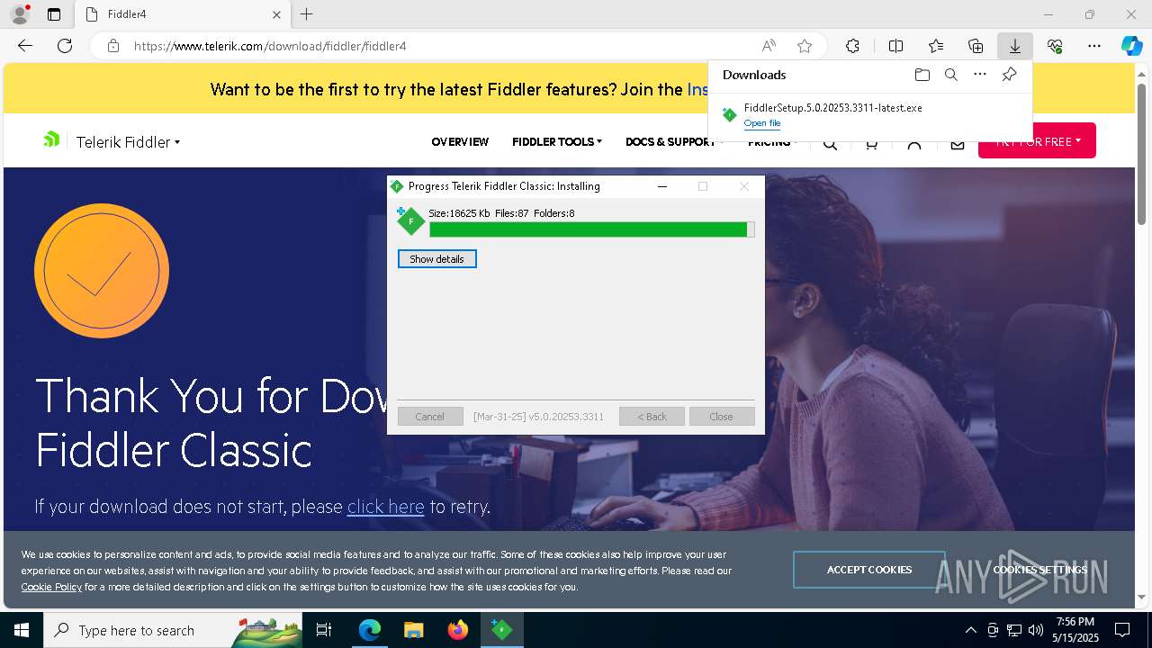Open the Windows notification center icon

1122,630
